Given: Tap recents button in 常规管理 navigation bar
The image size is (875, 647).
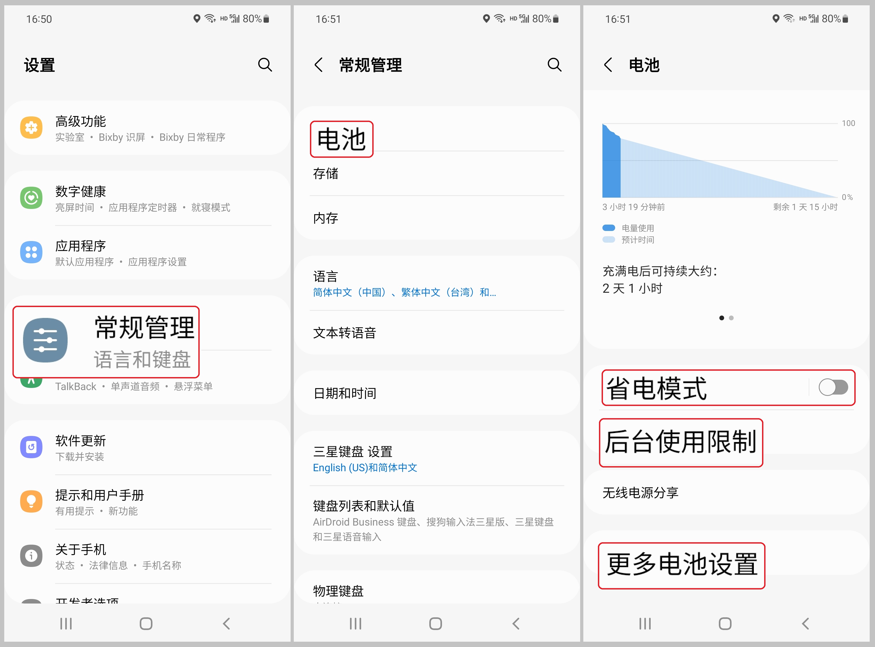Looking at the screenshot, I should [355, 623].
